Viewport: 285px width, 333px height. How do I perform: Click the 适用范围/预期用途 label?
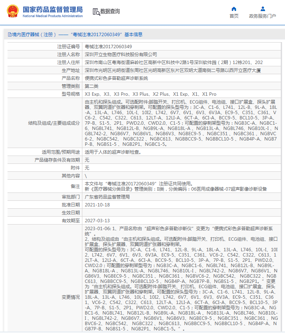click(61, 152)
